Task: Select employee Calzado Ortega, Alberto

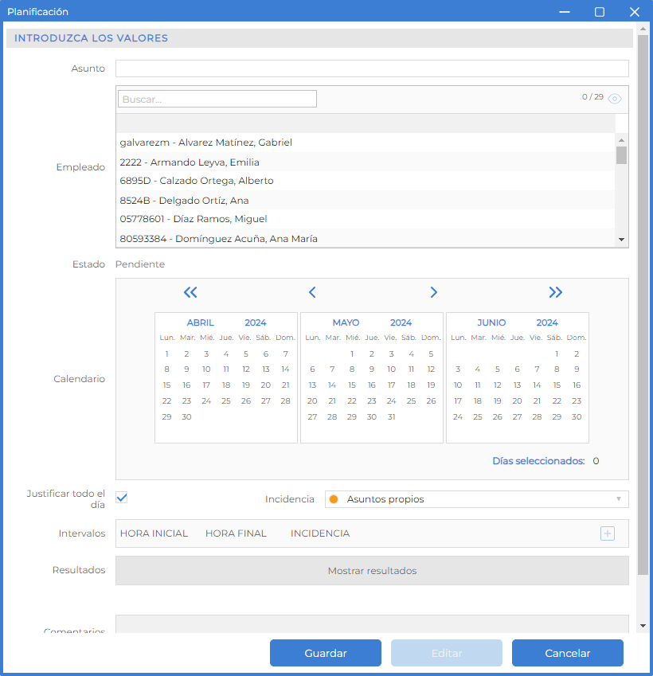Action: click(x=366, y=181)
